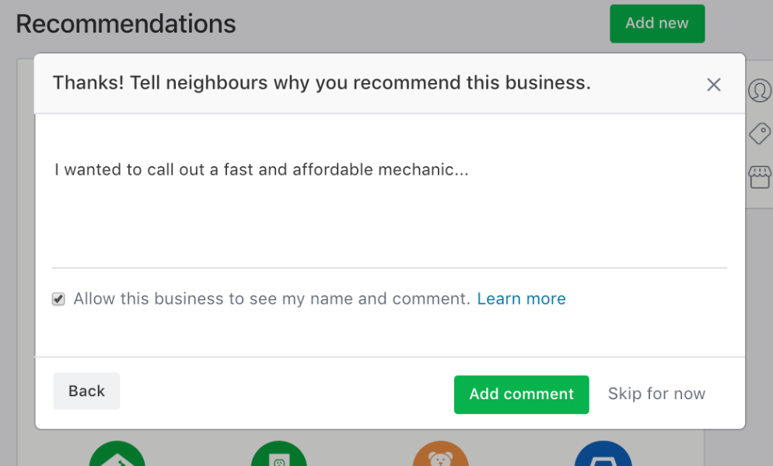
Task: Click the 'Thanks! Tell neighbours' dialog title
Action: click(x=321, y=83)
